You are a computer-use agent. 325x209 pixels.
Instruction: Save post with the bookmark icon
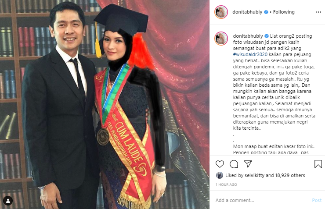pyautogui.click(x=318, y=164)
